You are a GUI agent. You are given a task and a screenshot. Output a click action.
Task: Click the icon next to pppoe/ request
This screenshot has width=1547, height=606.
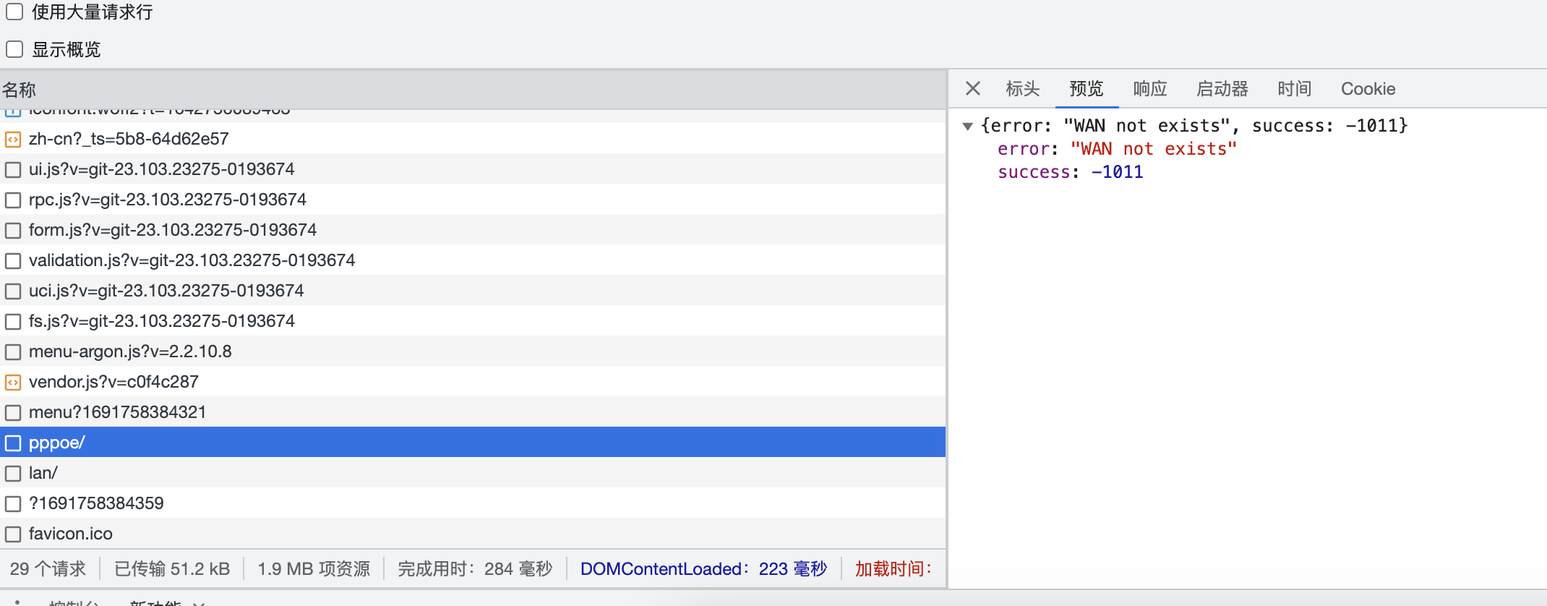click(13, 443)
